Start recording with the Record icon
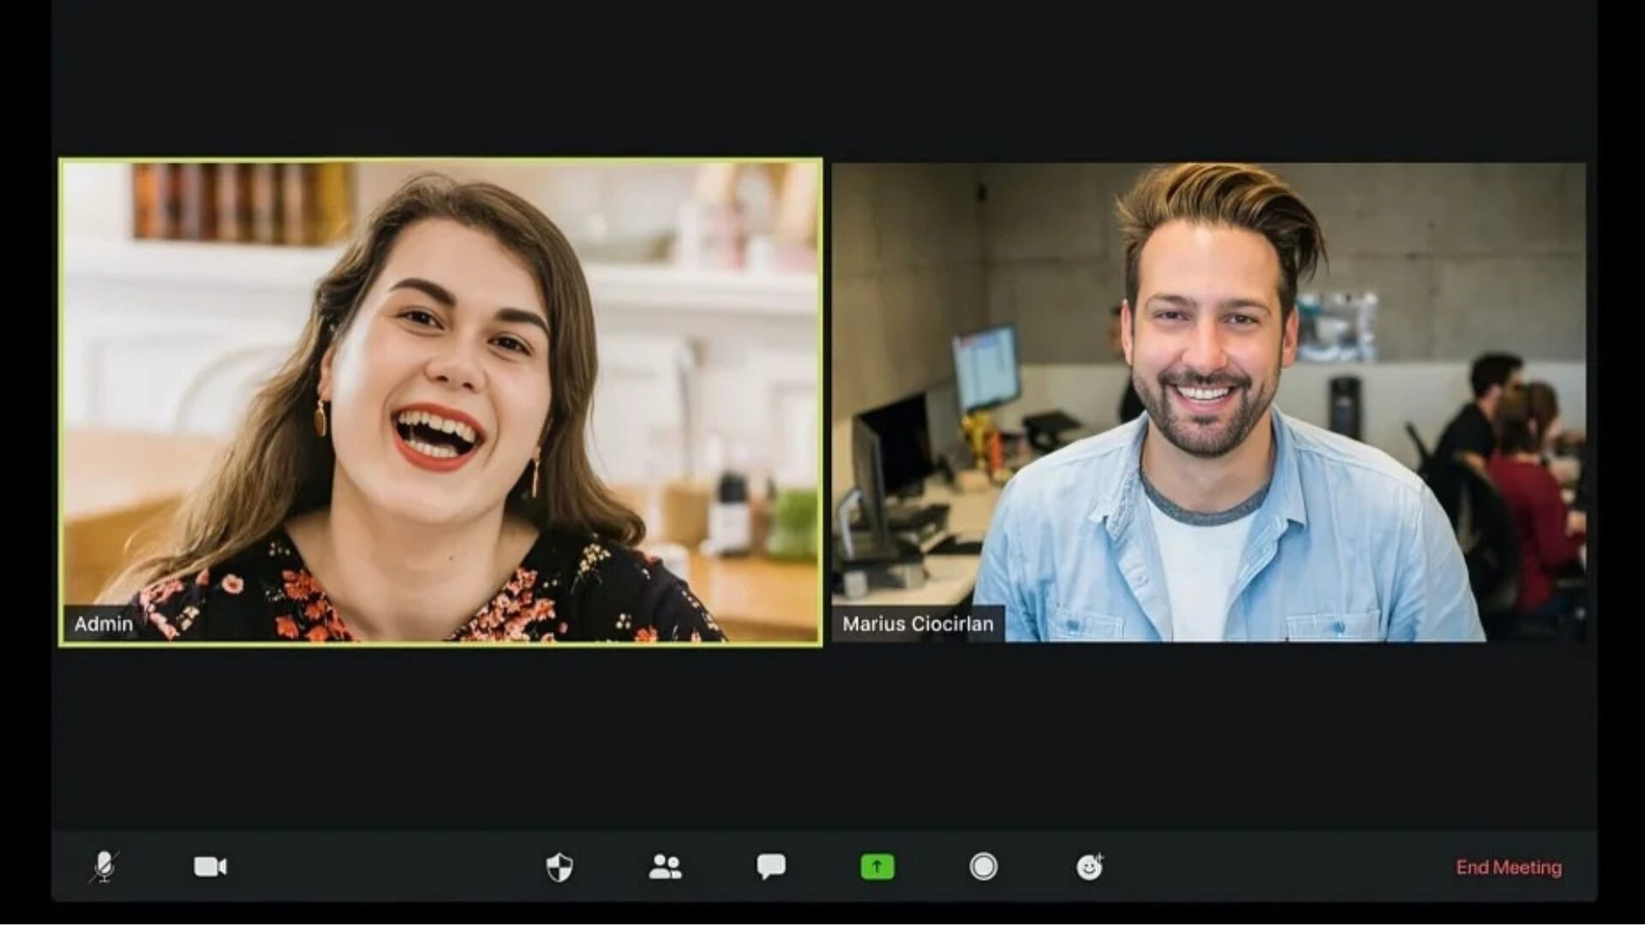1645x925 pixels. tap(983, 867)
